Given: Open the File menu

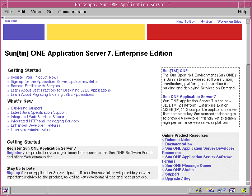Looking at the screenshot, I should coord(8,12).
